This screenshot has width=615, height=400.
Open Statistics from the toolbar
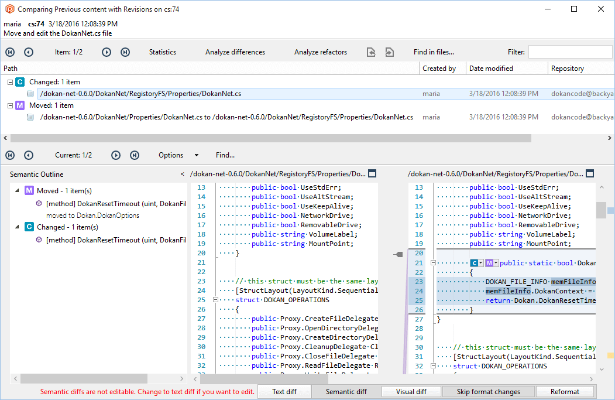tap(162, 52)
